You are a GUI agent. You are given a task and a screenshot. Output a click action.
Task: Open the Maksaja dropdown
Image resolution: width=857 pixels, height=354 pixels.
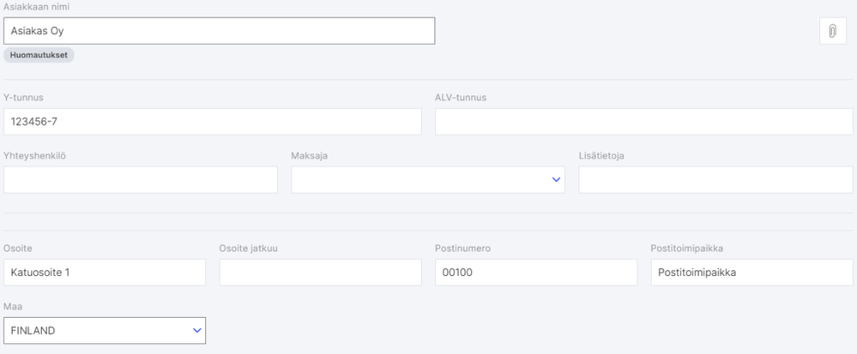coord(428,180)
